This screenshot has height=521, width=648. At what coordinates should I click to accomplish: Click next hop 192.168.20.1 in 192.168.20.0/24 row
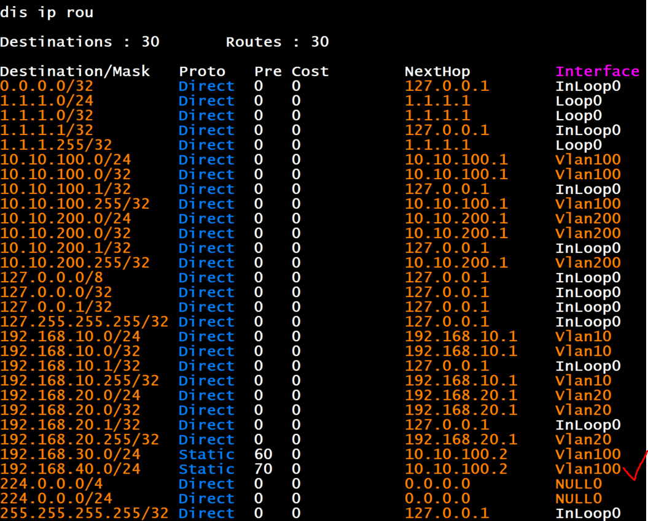(461, 395)
